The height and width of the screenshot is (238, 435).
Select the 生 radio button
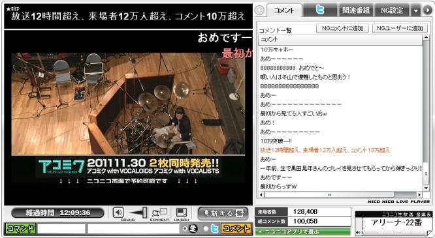tap(184, 229)
